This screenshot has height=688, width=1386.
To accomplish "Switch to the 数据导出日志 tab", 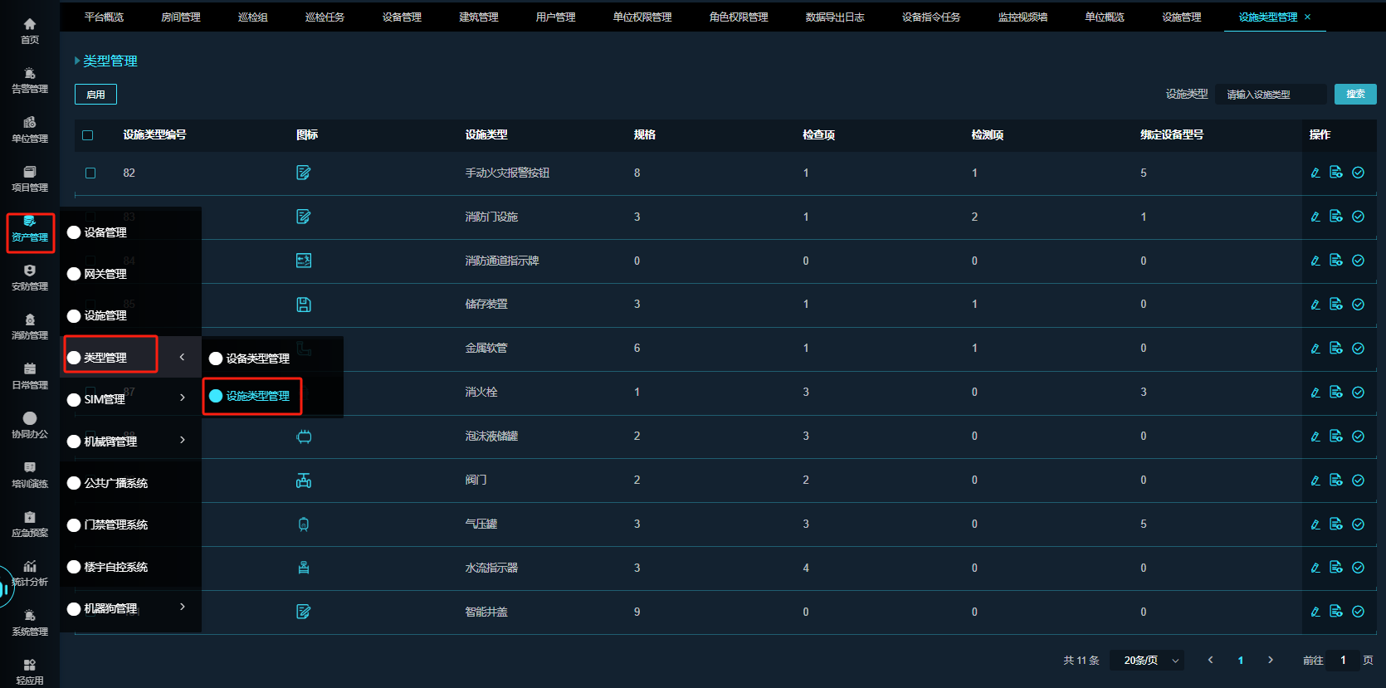I will 835,17.
